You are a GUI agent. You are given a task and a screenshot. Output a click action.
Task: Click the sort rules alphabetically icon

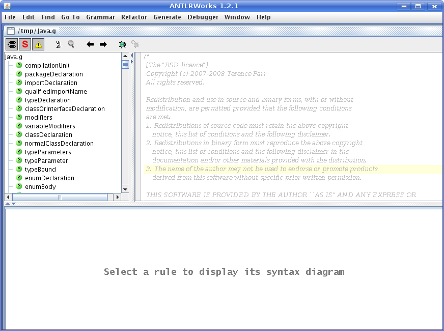59,44
